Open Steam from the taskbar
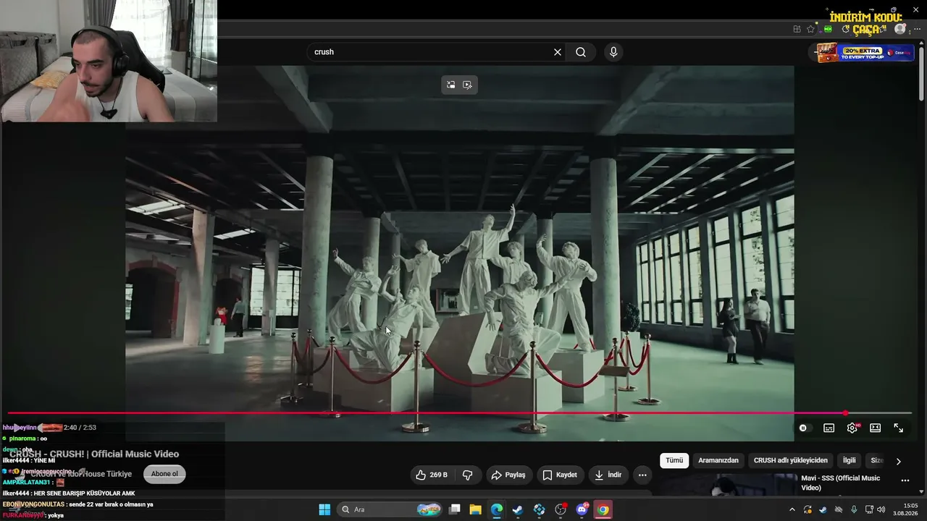 point(518,509)
